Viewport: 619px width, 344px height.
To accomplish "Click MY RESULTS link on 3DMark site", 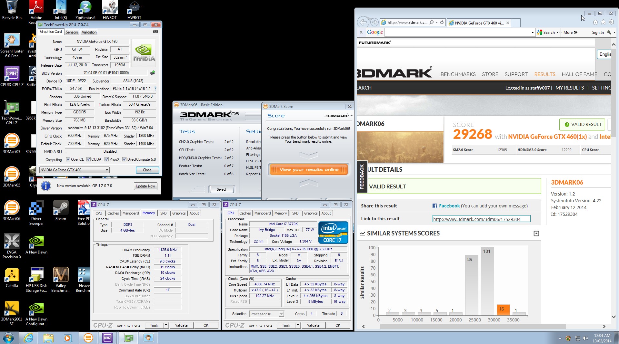I will pos(570,88).
